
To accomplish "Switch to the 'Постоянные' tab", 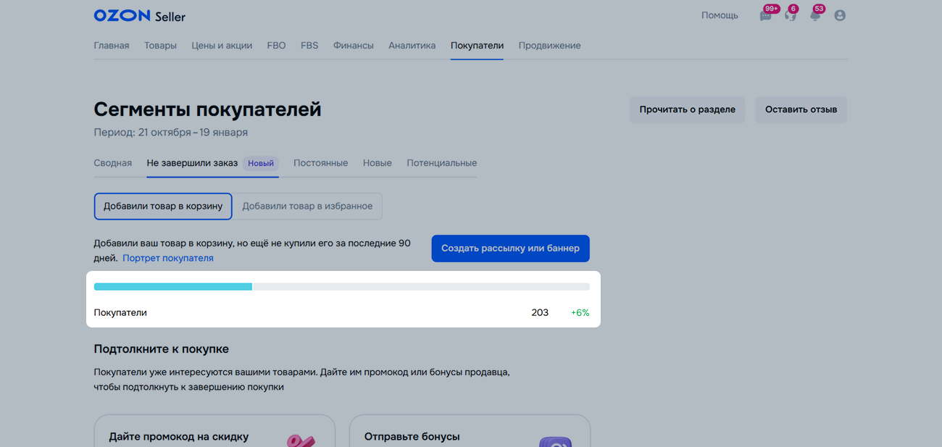I will (x=320, y=163).
